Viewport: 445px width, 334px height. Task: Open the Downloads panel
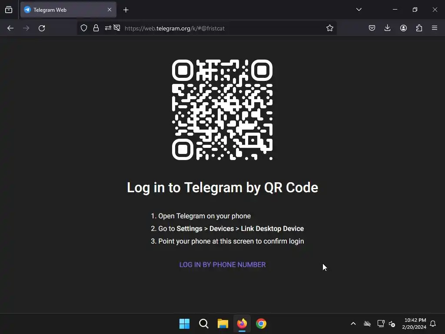[387, 28]
